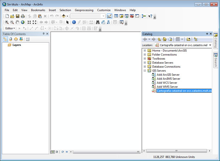Switch TOC to List By Source
Screen dimensions: 220x161
(11, 40)
